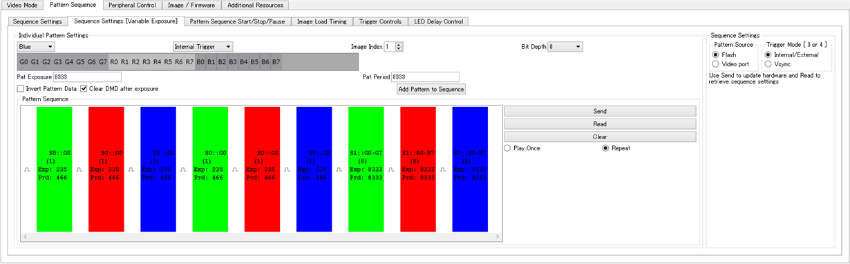The image size is (850, 264).
Task: Select bit plane R3
Action: (x=147, y=62)
